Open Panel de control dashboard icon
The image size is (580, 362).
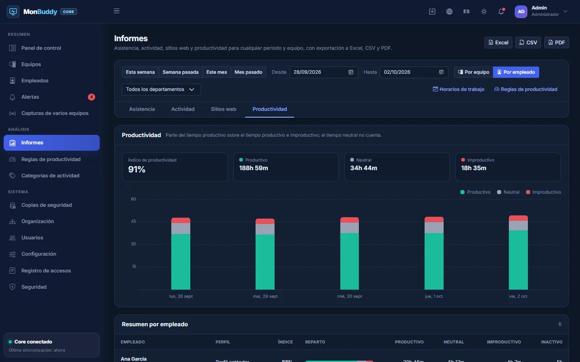tap(13, 48)
